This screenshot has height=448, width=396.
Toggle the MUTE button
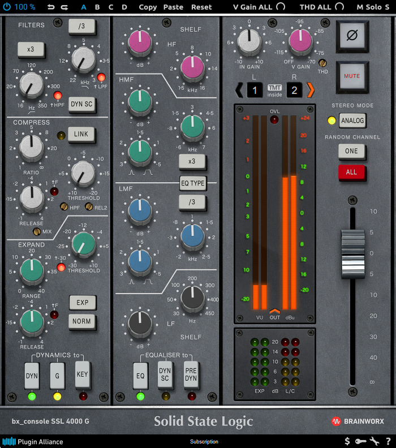point(352,76)
